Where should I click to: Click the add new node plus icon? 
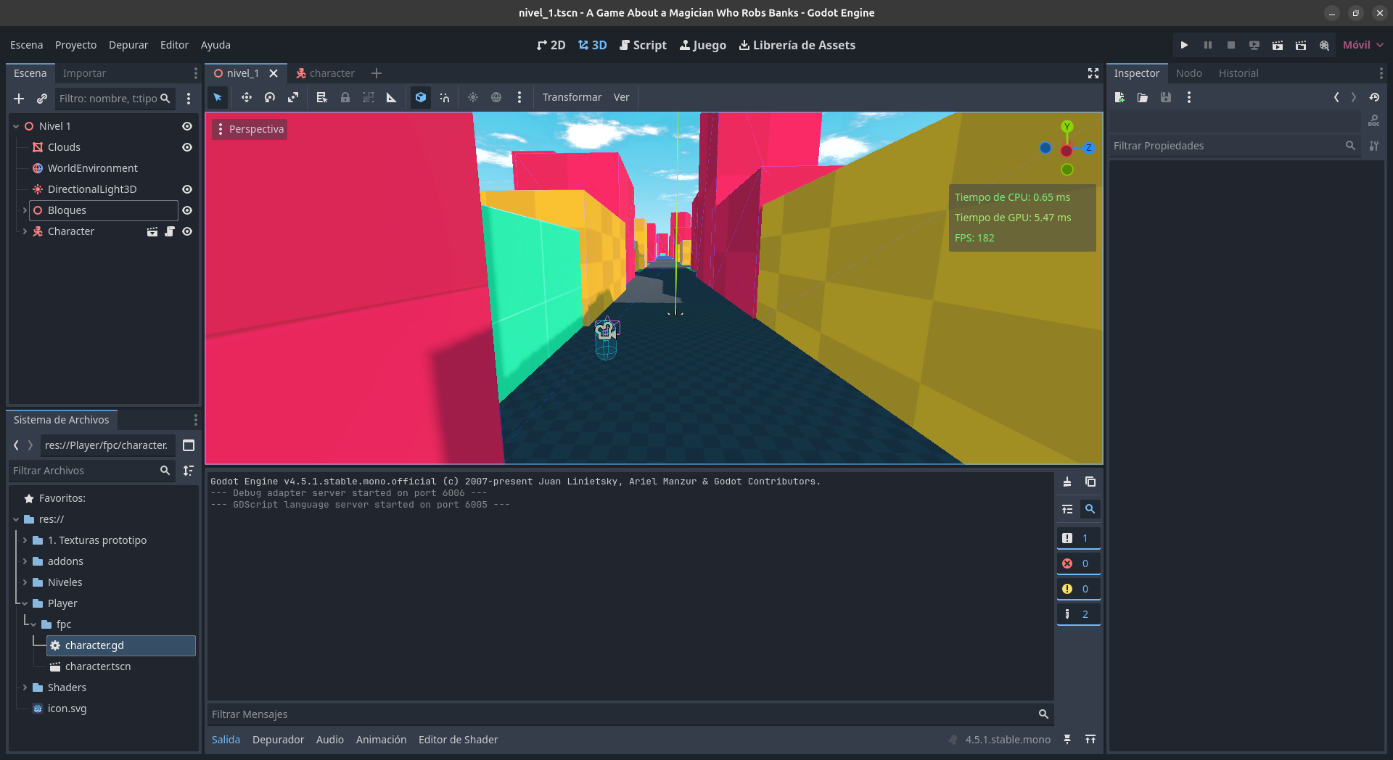pos(19,99)
